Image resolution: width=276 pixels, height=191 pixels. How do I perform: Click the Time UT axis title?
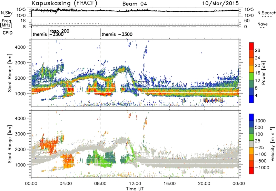coord(135,189)
